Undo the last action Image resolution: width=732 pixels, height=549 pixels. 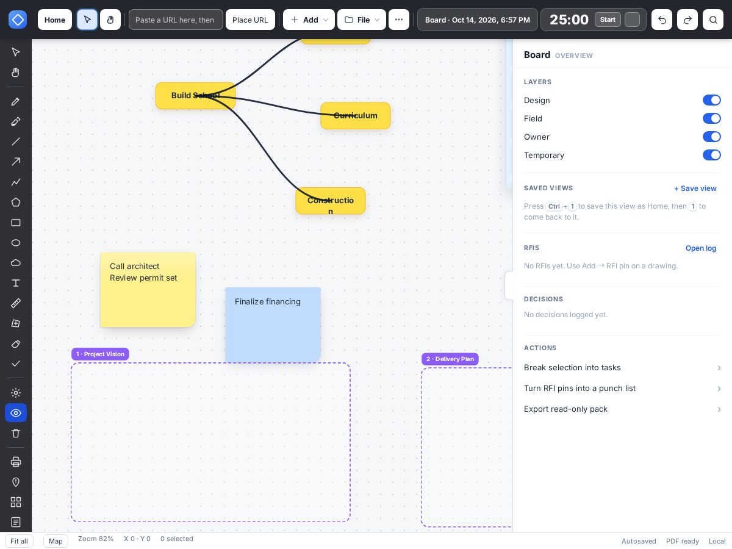tap(662, 20)
